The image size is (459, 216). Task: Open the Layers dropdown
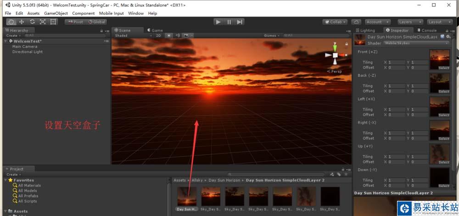pos(410,22)
